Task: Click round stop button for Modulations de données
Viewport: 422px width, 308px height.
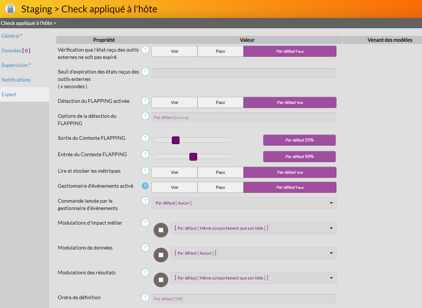Action: pyautogui.click(x=161, y=255)
